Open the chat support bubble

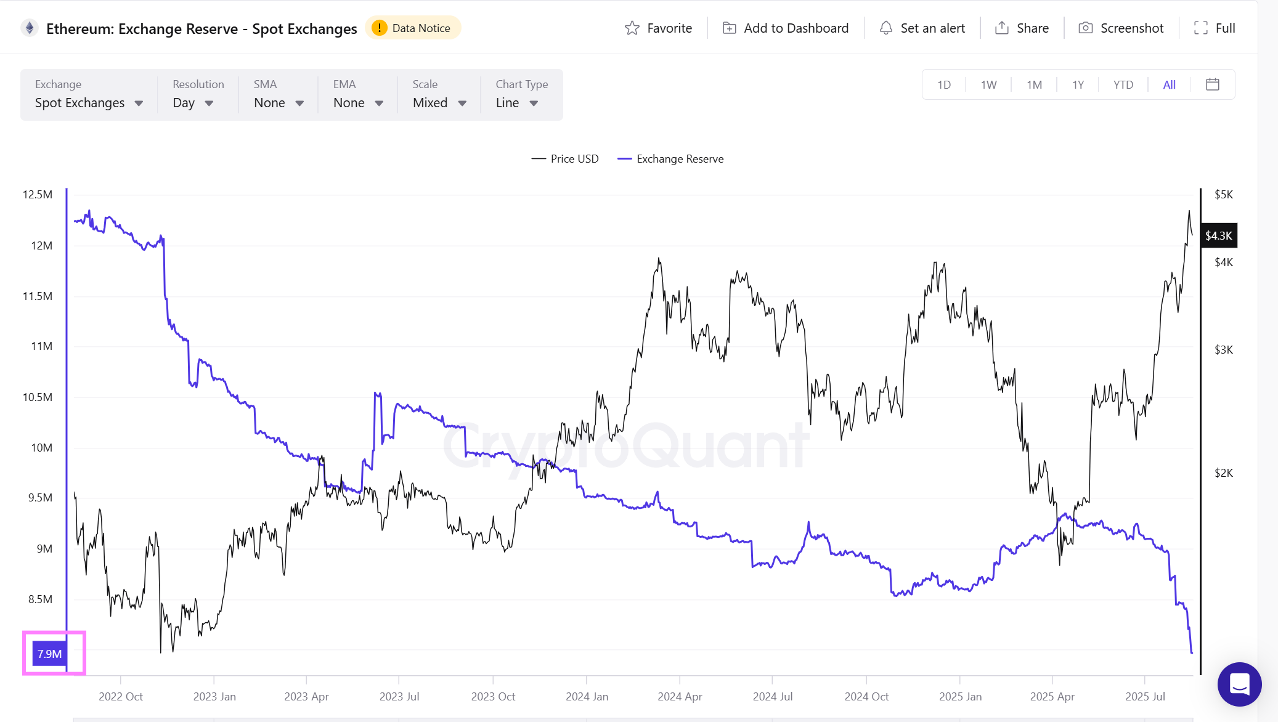pyautogui.click(x=1239, y=684)
